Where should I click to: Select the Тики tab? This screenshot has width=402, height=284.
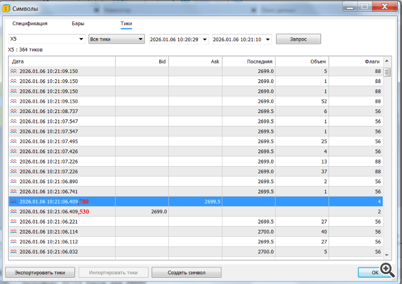click(x=126, y=24)
